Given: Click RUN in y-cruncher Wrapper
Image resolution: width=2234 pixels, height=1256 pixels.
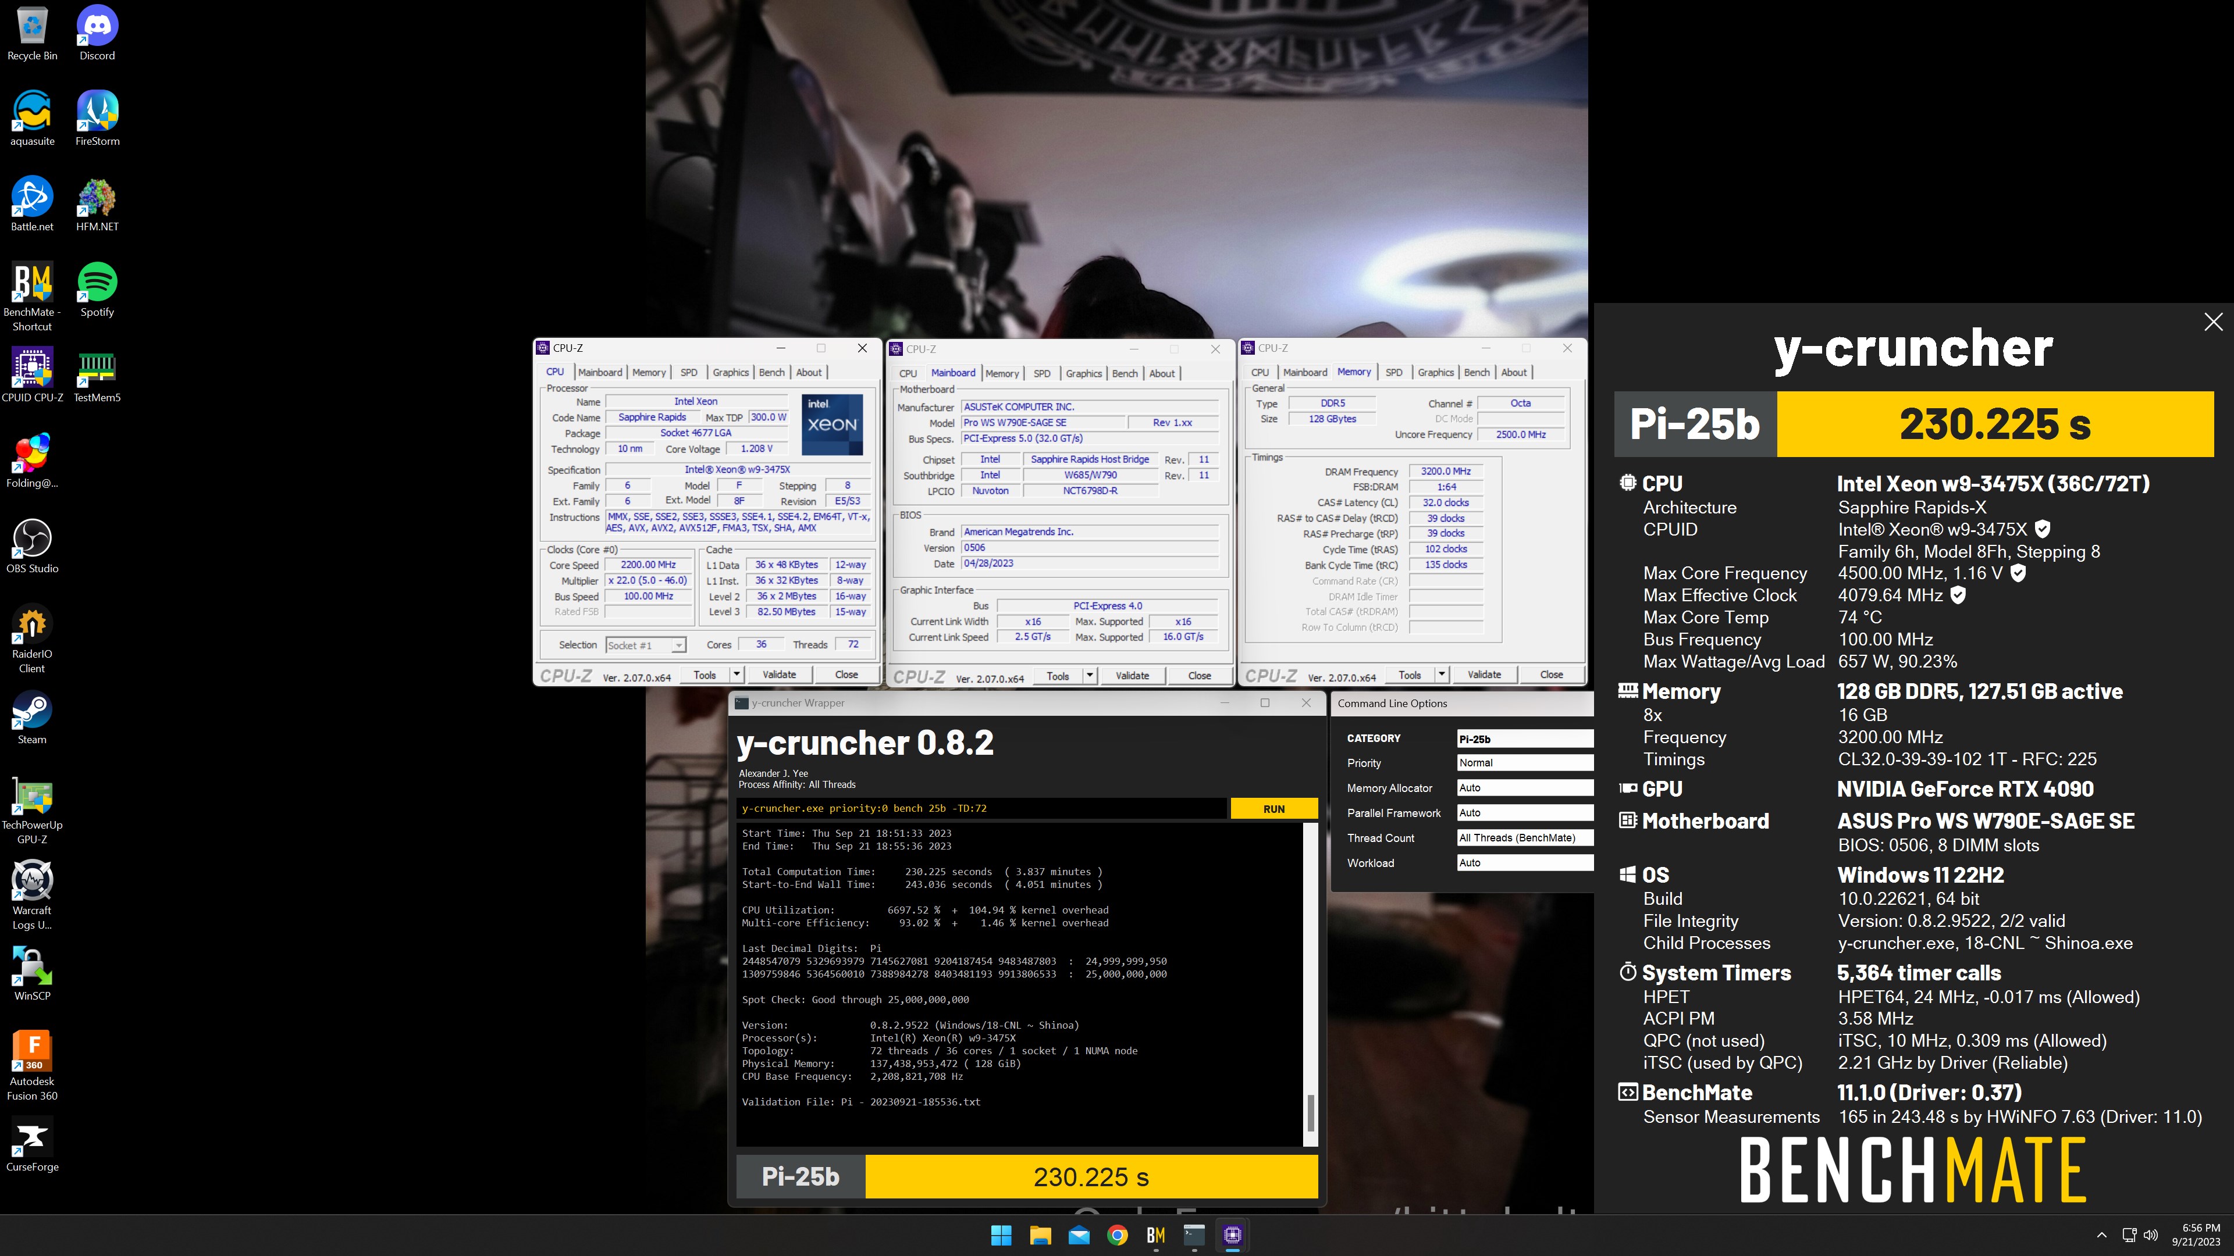Looking at the screenshot, I should (x=1274, y=809).
